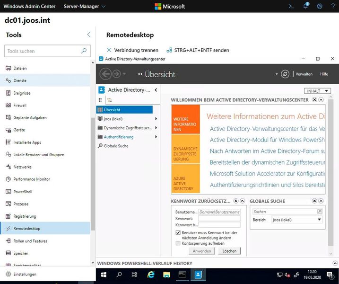Open Lokale Benutzer und Gruppen tool
The image size is (339, 284).
tap(45, 155)
